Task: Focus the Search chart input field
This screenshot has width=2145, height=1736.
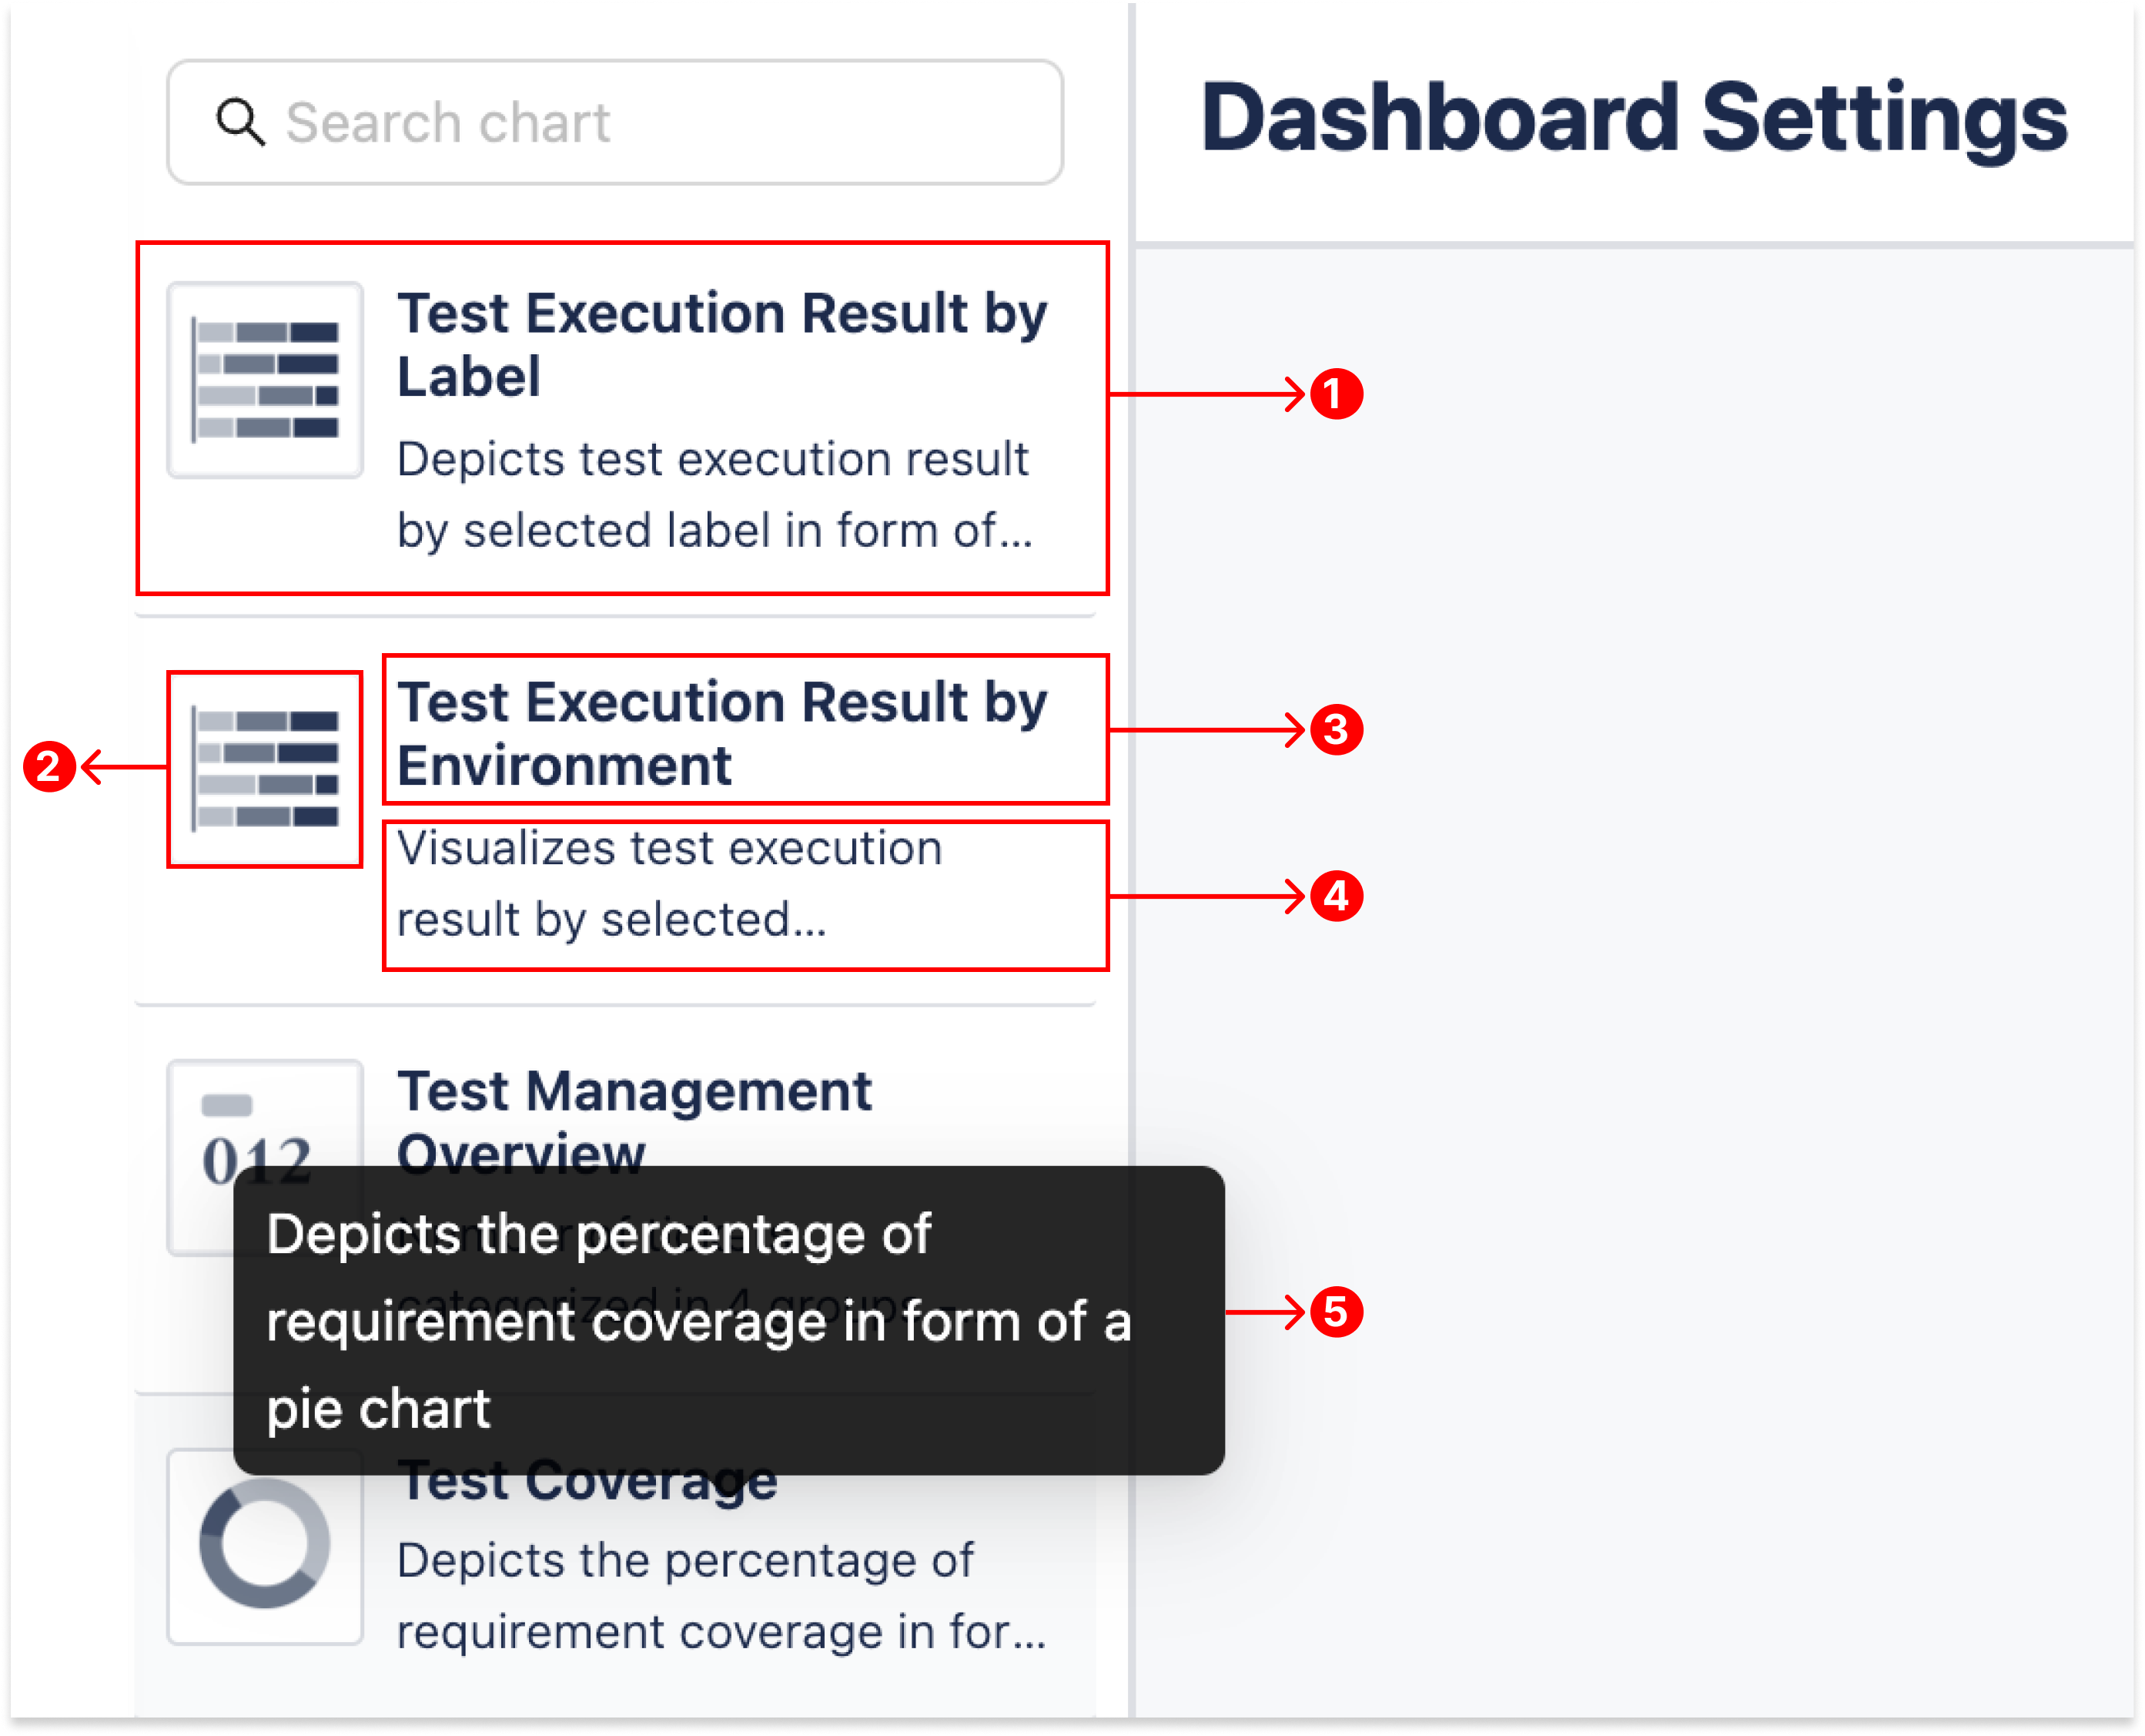Action: pyautogui.click(x=640, y=123)
